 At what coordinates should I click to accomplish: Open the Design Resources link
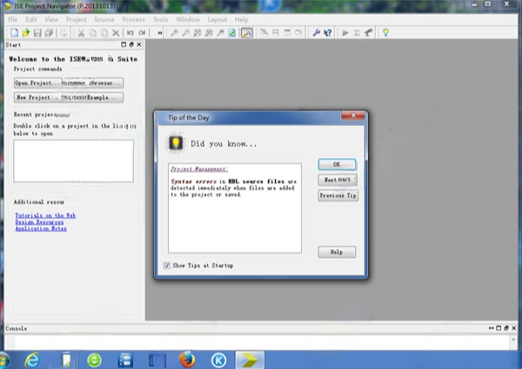point(39,222)
